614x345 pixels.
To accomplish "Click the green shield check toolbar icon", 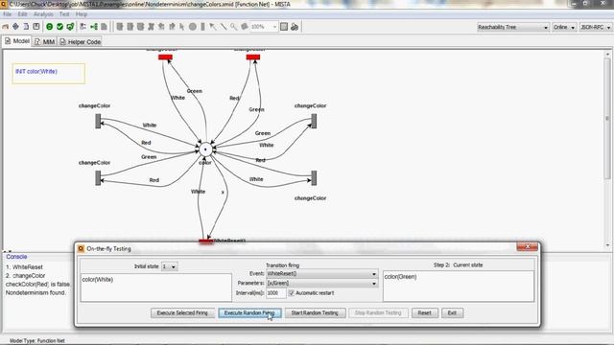I will tap(70, 27).
